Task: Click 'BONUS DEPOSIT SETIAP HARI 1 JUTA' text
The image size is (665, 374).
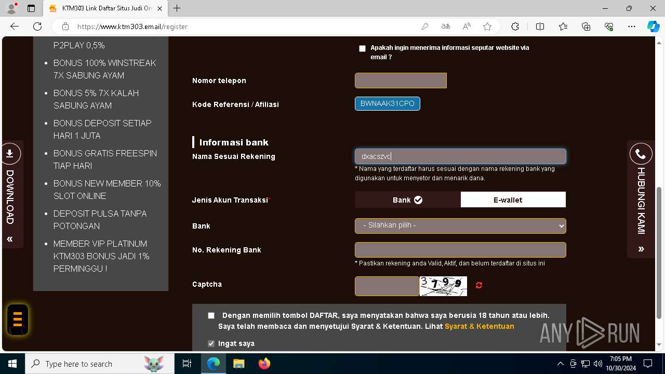Action: point(102,129)
